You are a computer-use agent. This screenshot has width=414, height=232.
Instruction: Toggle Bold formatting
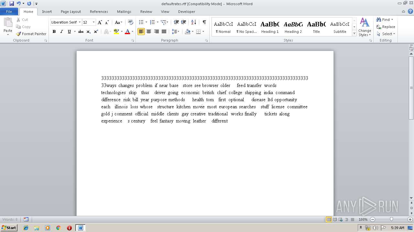(x=54, y=32)
